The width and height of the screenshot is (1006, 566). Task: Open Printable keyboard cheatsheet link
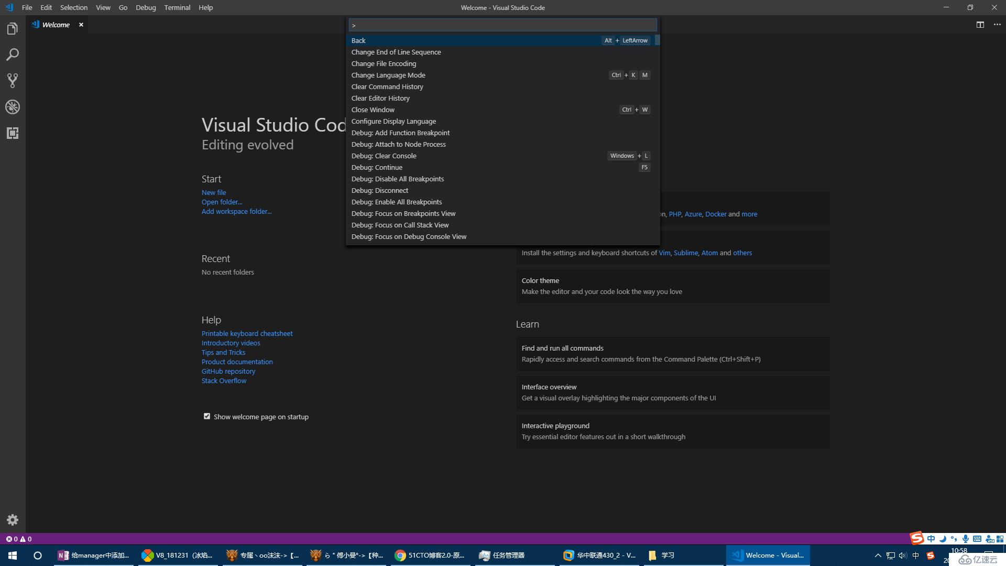247,333
